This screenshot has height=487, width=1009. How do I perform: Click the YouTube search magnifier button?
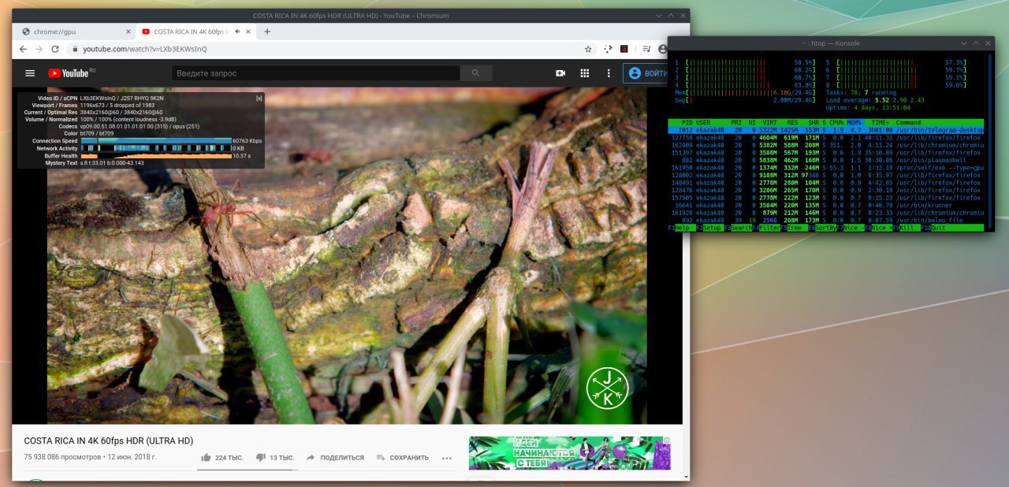click(x=475, y=72)
